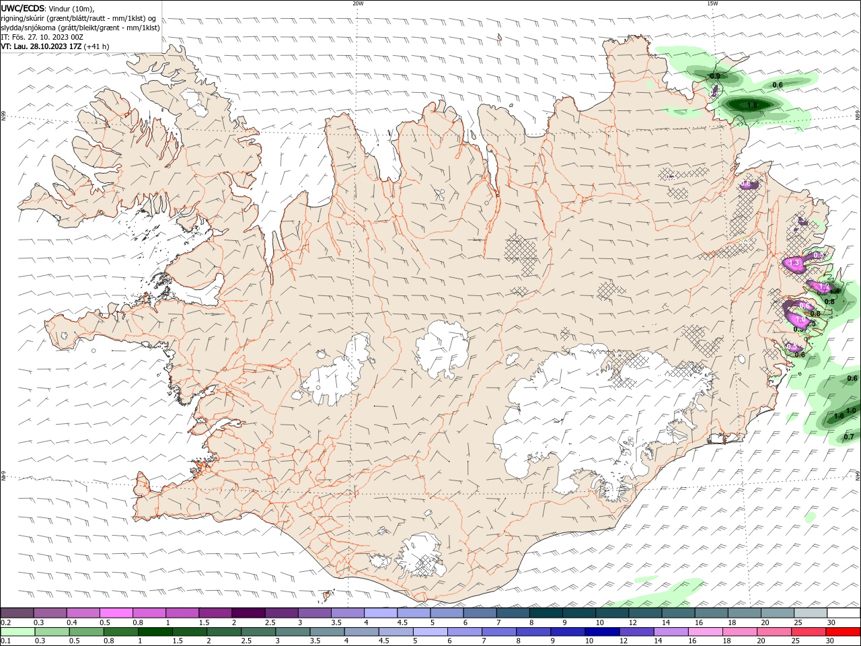Click the 1.3 snowfall value on the east coast
The image size is (861, 646).
click(794, 263)
